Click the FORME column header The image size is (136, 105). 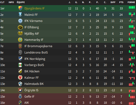coord(131,2)
